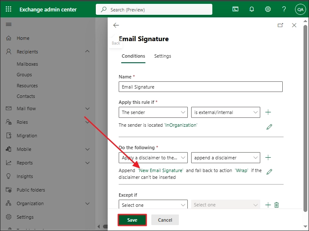The height and width of the screenshot is (231, 309).
Task: Save the Email Signature rule
Action: pyautogui.click(x=132, y=220)
